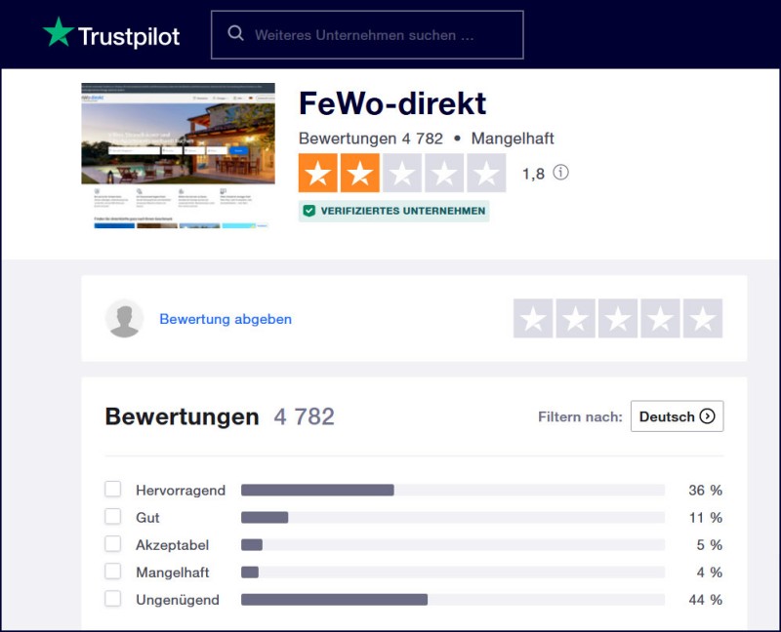Open the Bewertung abgeben link
Viewport: 781px width, 632px height.
pos(226,319)
